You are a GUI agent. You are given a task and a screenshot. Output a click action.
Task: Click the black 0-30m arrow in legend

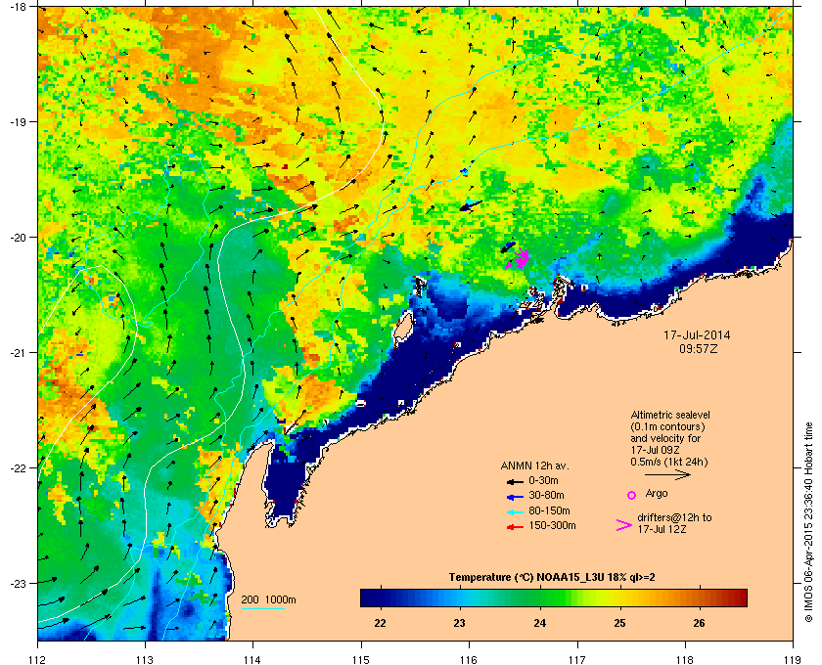pos(515,481)
